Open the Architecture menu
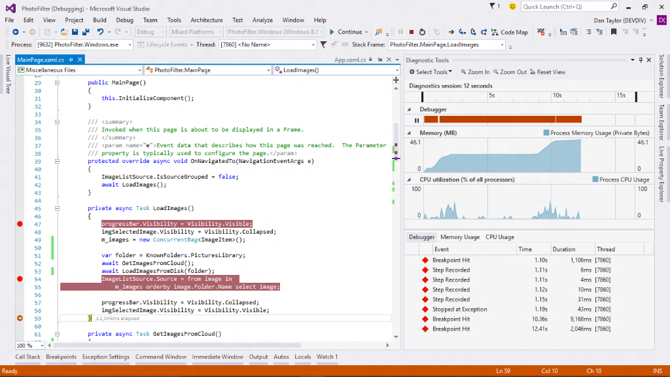 click(206, 20)
